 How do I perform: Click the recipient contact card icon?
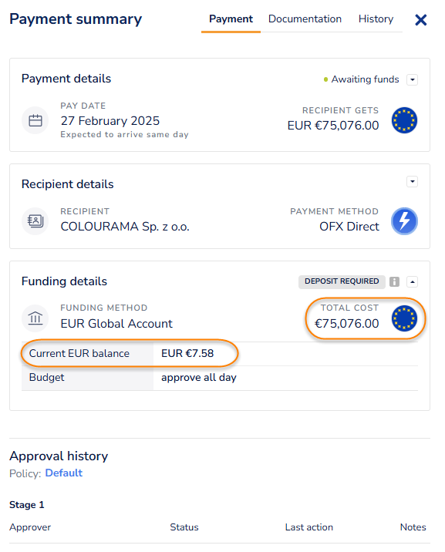(x=35, y=221)
